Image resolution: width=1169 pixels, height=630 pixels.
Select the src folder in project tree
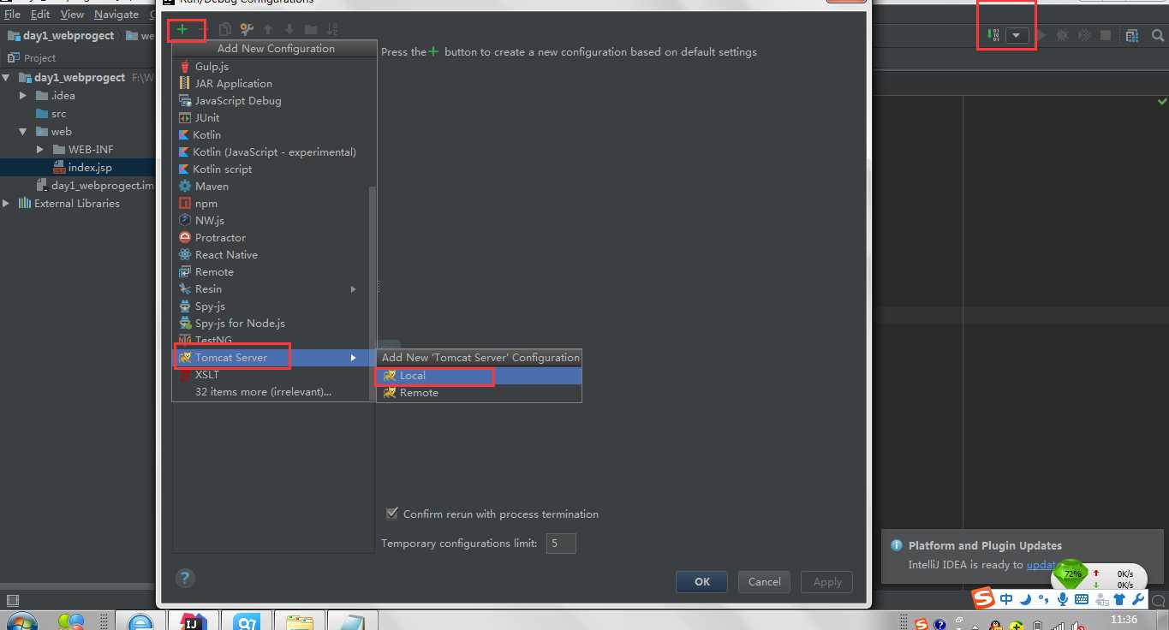tap(58, 113)
